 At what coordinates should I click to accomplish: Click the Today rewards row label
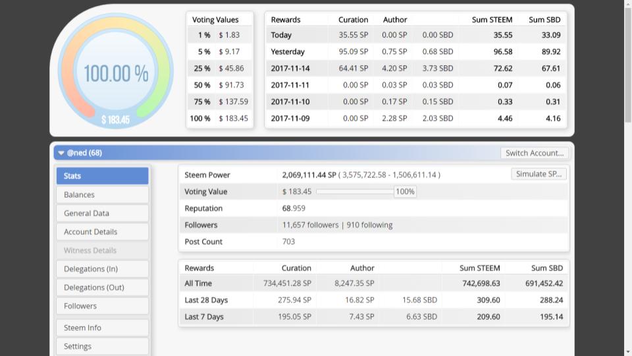[x=281, y=35]
